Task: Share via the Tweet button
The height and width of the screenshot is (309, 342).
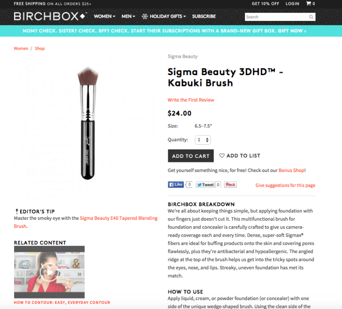Action: [x=206, y=185]
